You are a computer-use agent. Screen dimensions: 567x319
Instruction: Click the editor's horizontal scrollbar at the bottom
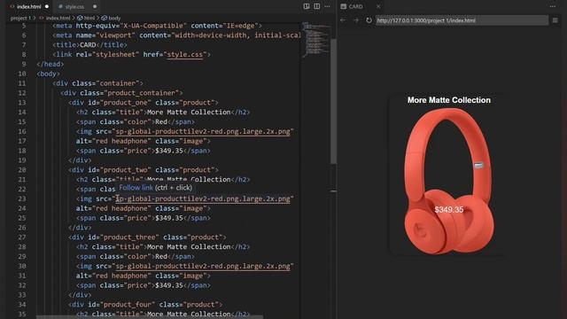150,317
